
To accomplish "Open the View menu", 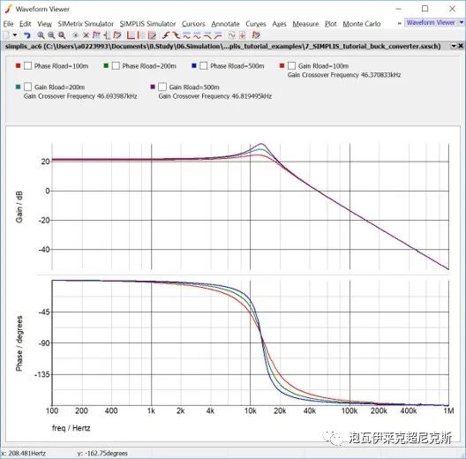I will pos(45,24).
